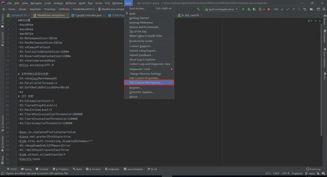Open the Commit tool window
327x177 pixels.
click(3, 39)
